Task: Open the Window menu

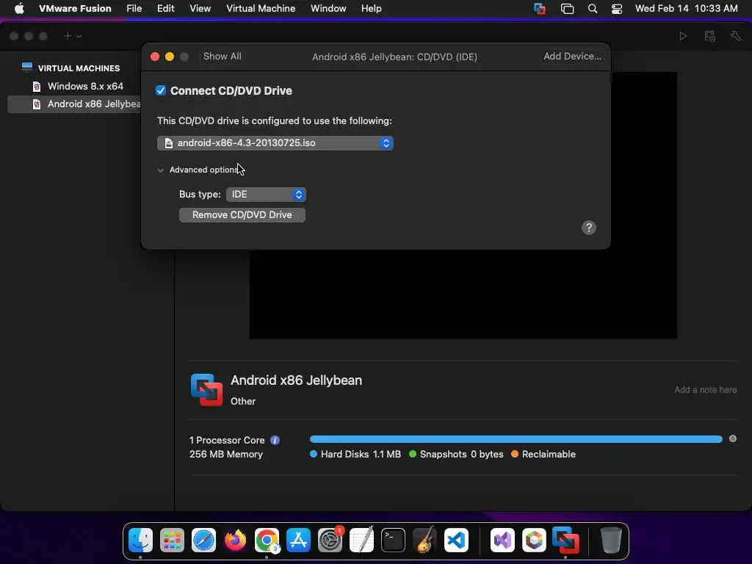Action: tap(328, 9)
